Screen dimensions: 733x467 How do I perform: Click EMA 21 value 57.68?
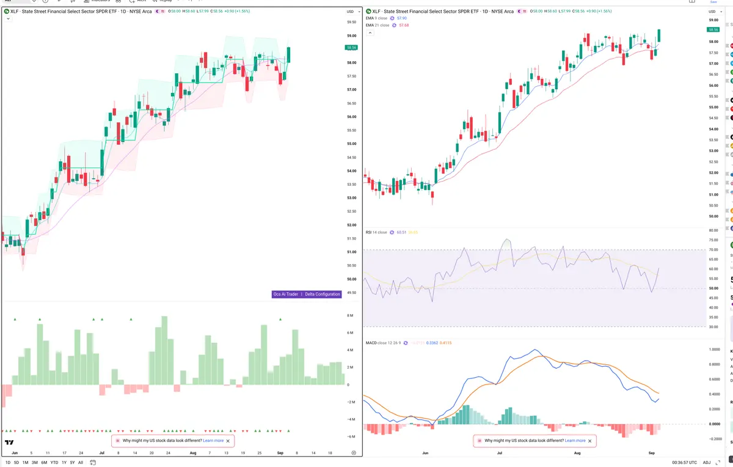click(x=404, y=25)
